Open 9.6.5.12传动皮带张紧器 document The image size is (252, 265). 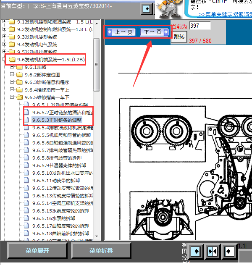(63, 188)
